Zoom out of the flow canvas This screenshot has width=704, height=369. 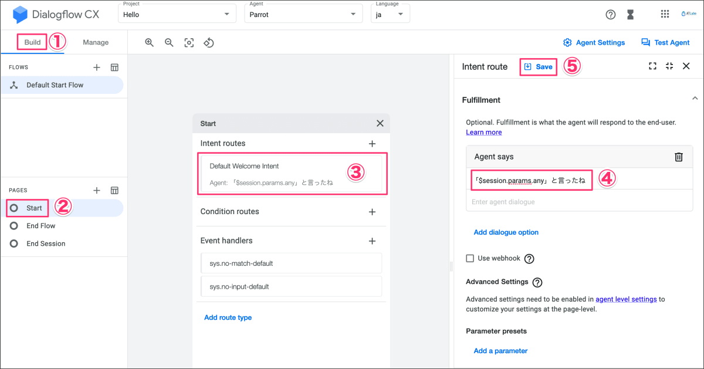pyautogui.click(x=169, y=42)
